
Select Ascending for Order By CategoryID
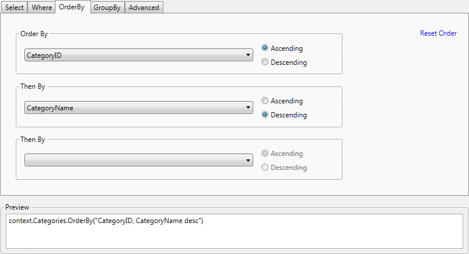click(282, 48)
